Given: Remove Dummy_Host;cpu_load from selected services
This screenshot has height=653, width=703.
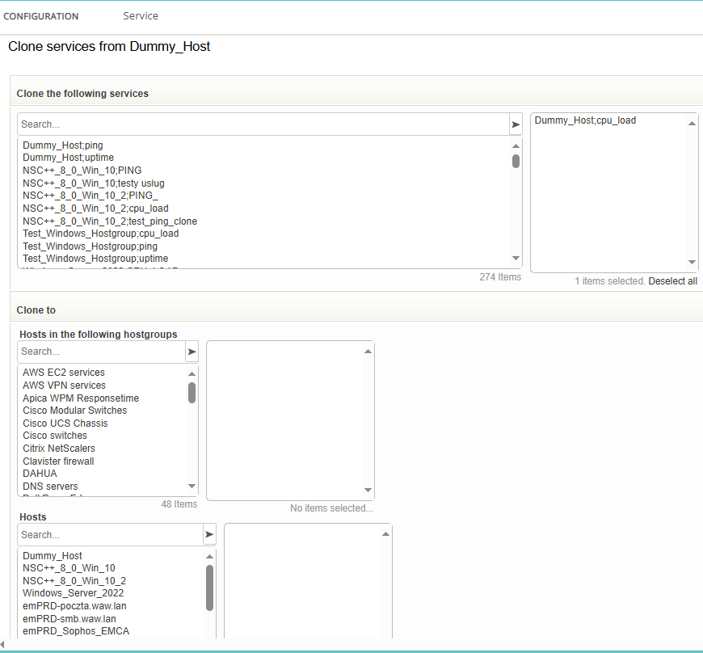Looking at the screenshot, I should pos(585,120).
